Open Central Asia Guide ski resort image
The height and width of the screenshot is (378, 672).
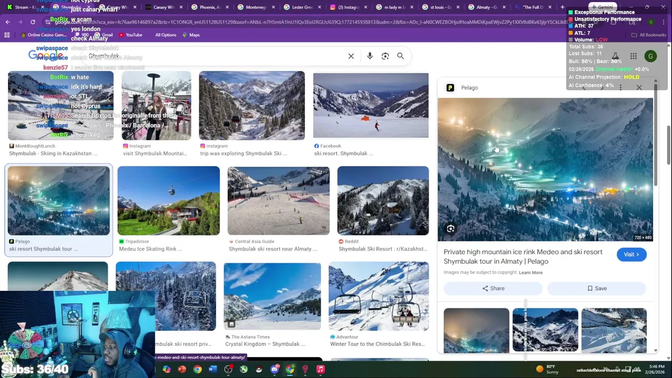(x=278, y=201)
